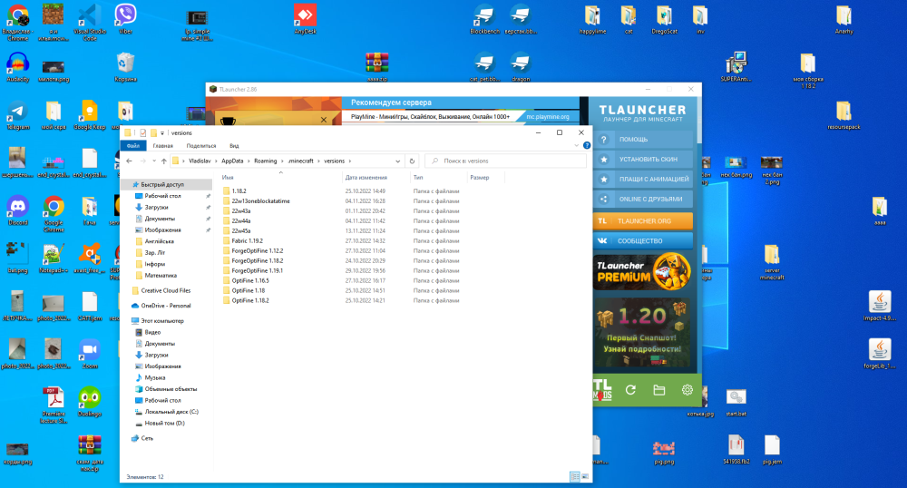Click properties icon in Explorer title bar
907x488 pixels.
[x=143, y=133]
